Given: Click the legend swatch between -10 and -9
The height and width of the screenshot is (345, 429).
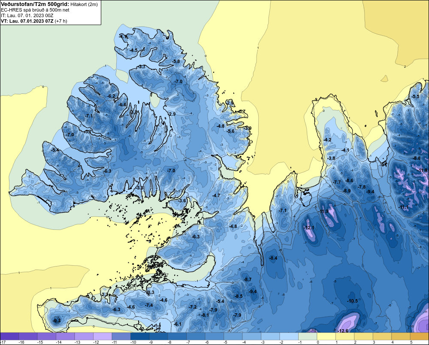Looking at the screenshot, I should [140, 336].
